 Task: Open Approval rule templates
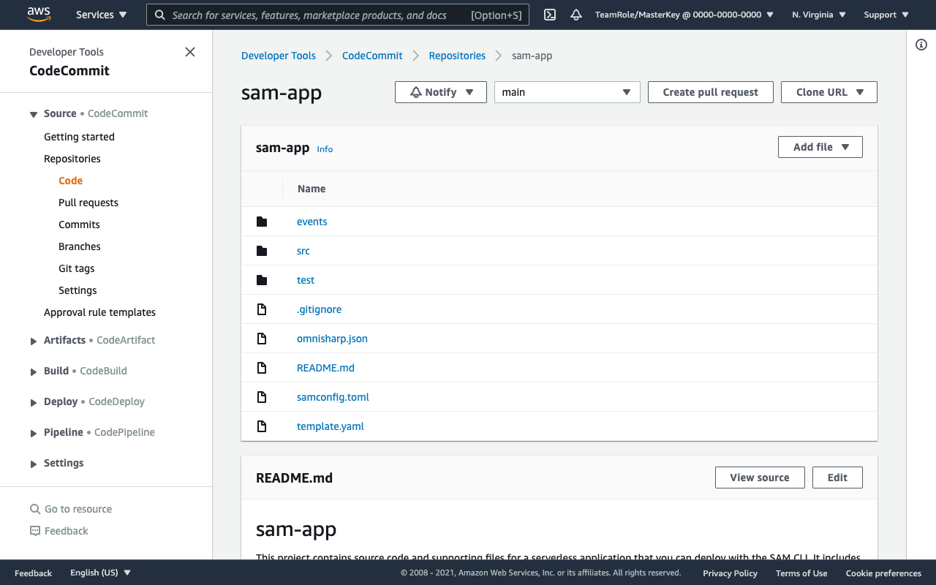tap(99, 312)
